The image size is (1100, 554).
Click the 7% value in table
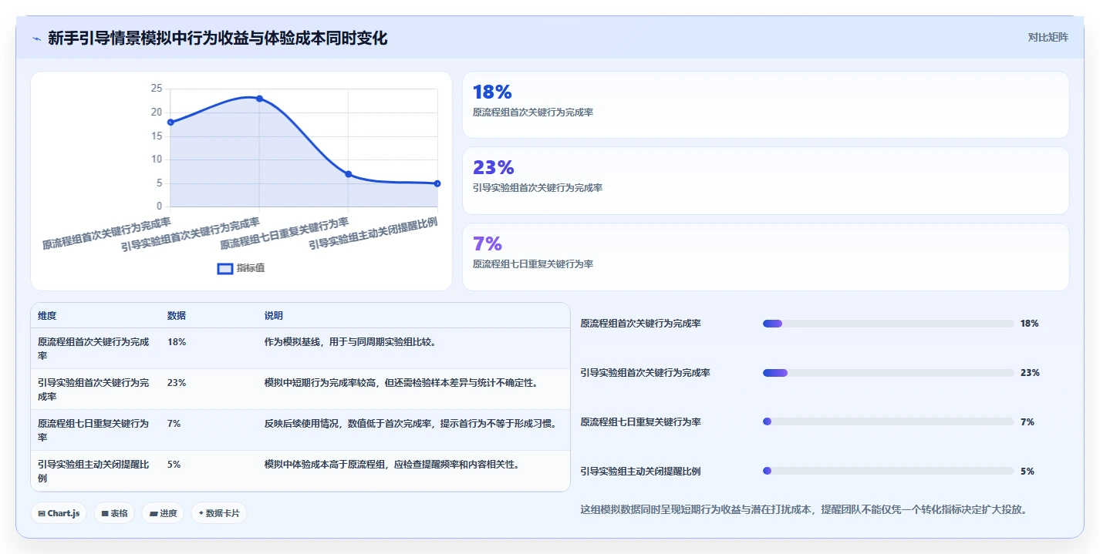[174, 423]
